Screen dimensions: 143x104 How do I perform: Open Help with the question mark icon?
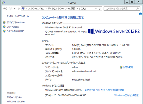(x=140, y=14)
